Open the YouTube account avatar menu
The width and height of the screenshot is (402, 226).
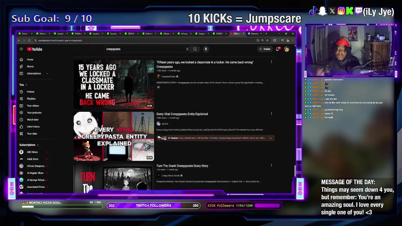pyautogui.click(x=286, y=49)
